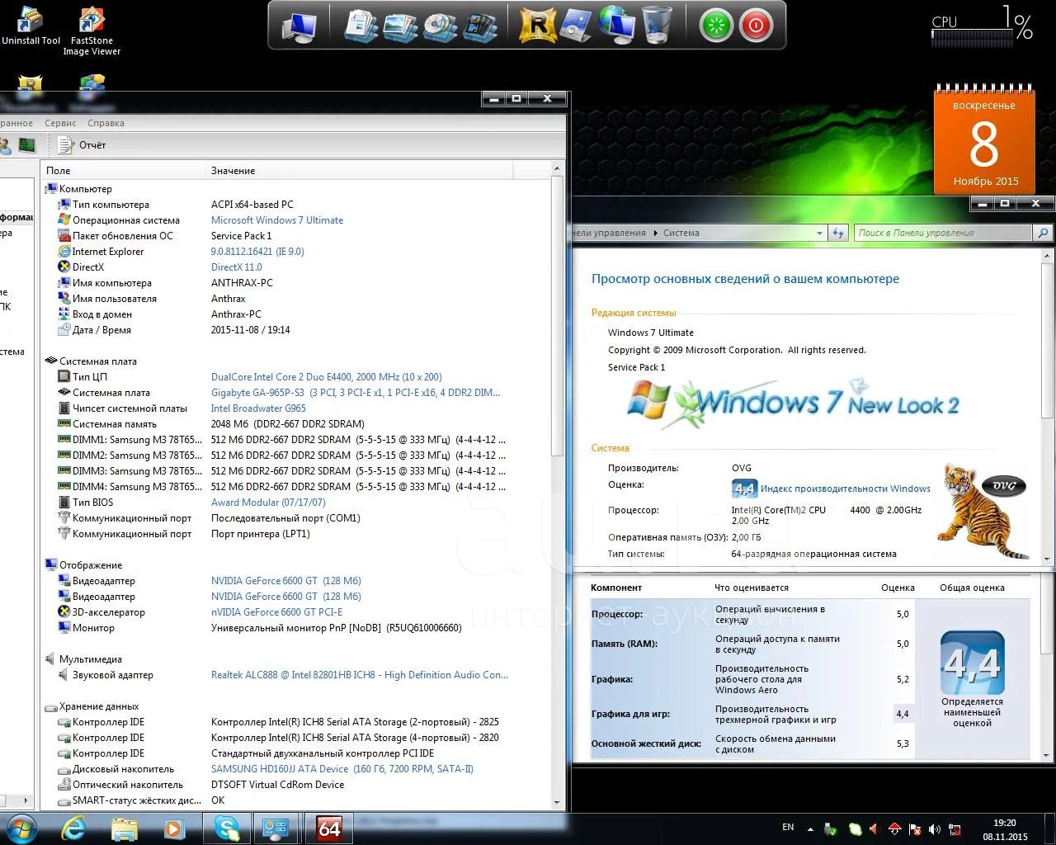Open the media player taskbar icon
Viewport: 1056px width, 845px height.
174,828
